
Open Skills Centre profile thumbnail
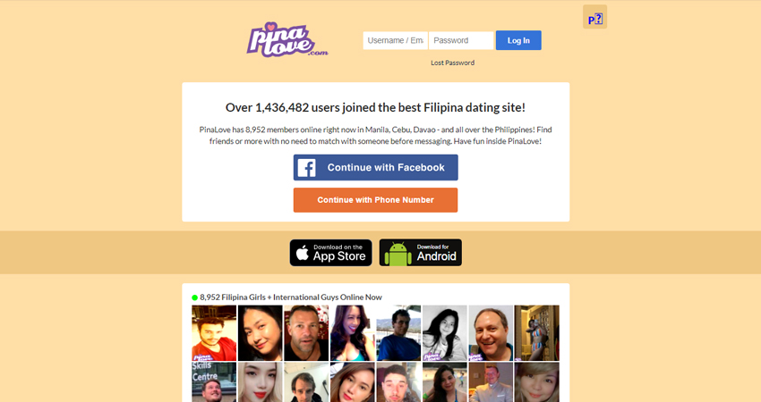[x=214, y=382]
